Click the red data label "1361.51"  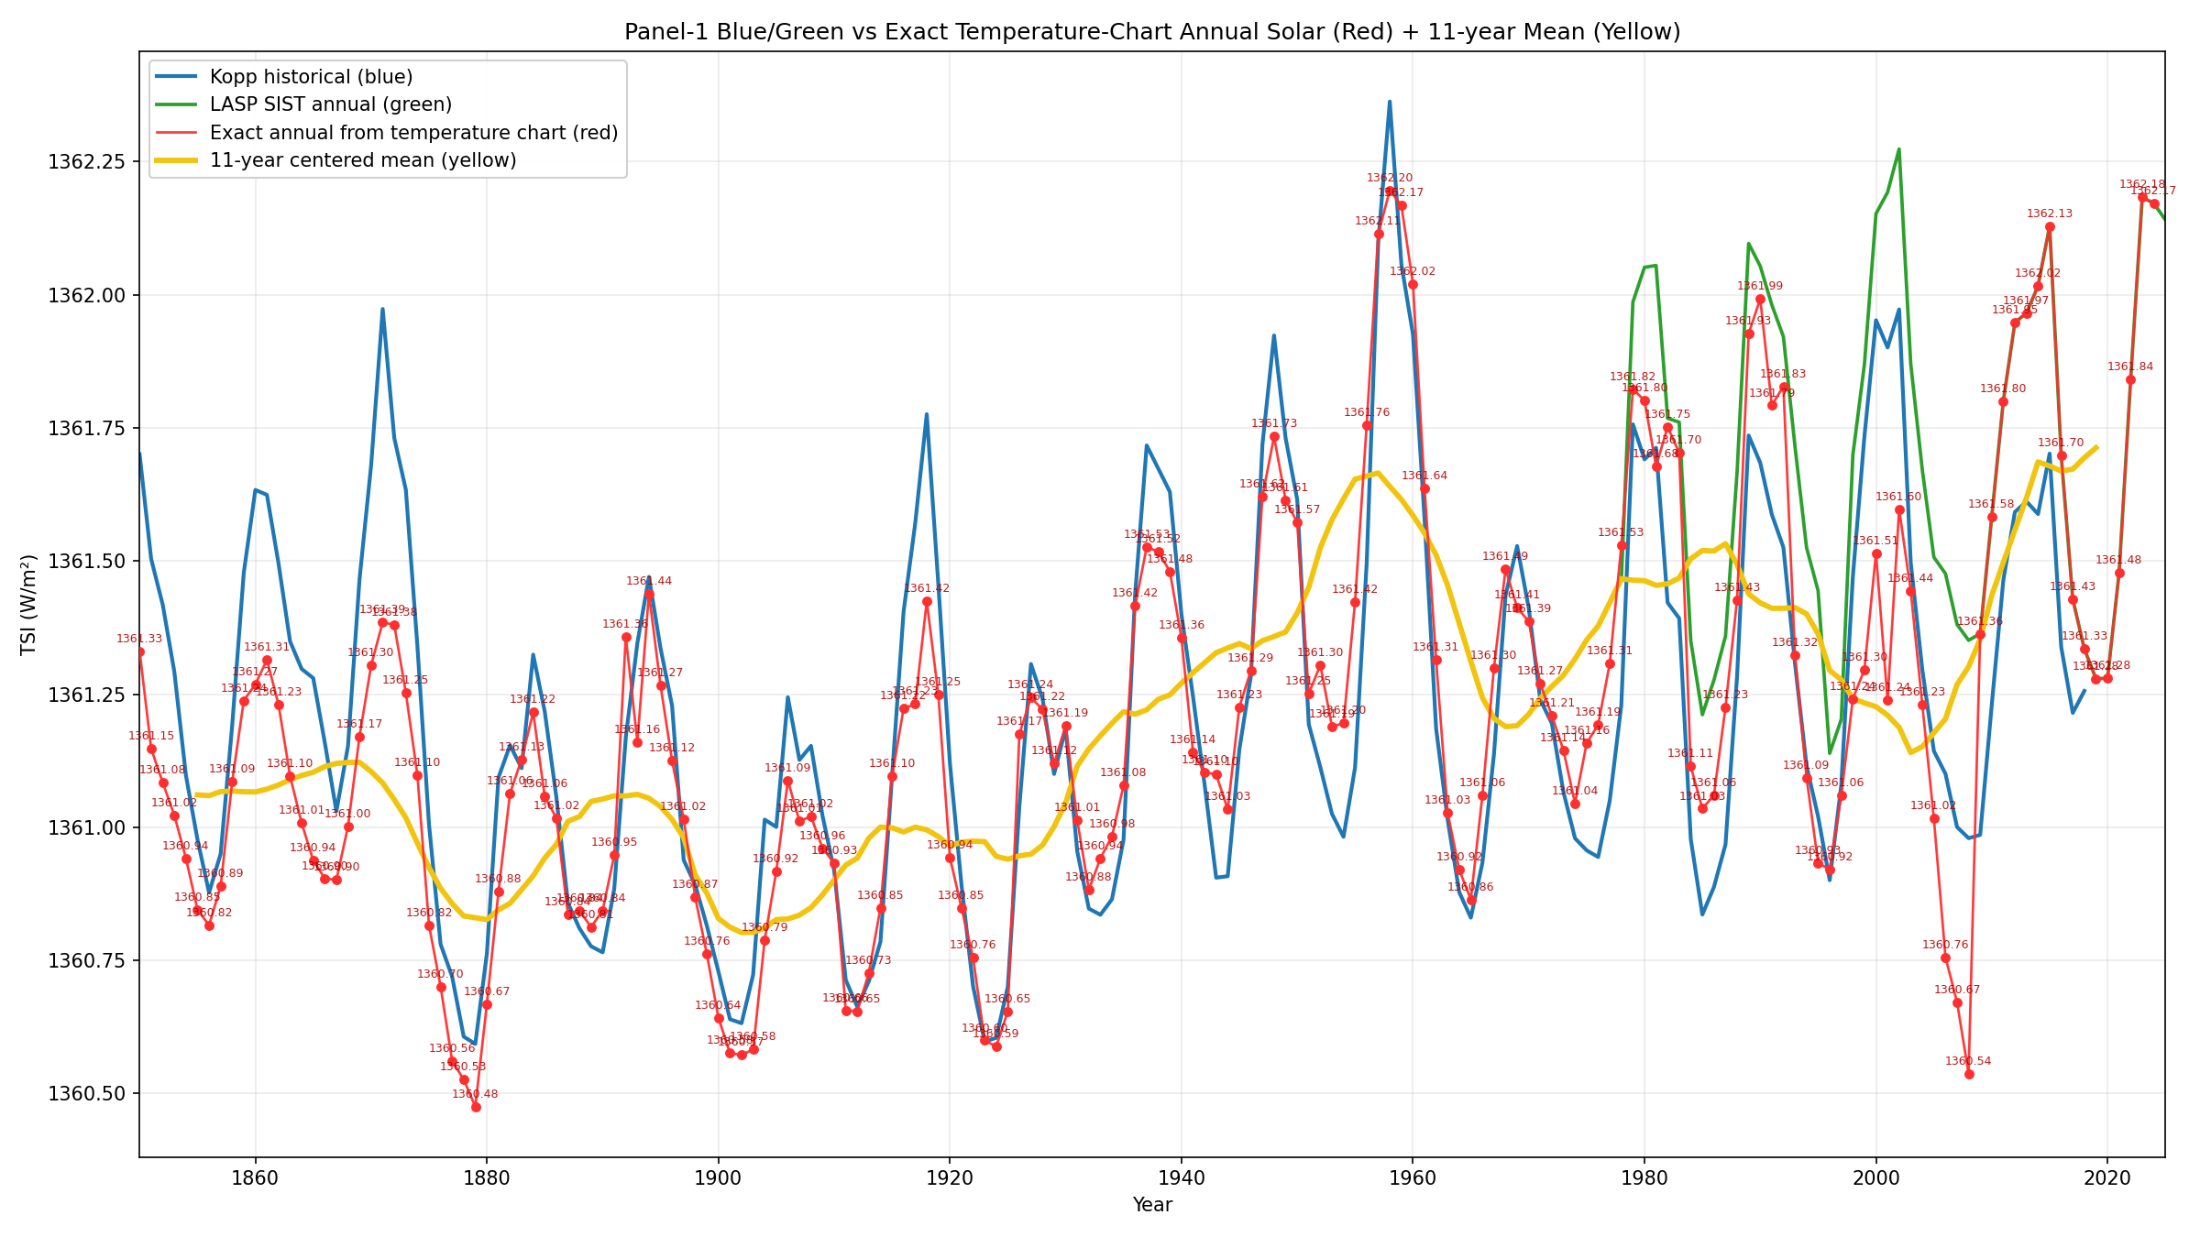1875,541
